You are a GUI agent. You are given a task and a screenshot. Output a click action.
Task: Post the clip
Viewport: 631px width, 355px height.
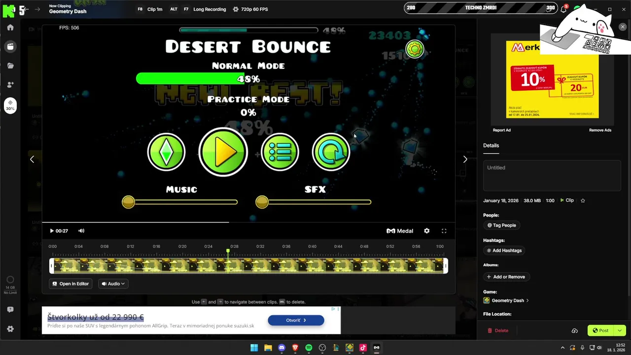pos(600,330)
